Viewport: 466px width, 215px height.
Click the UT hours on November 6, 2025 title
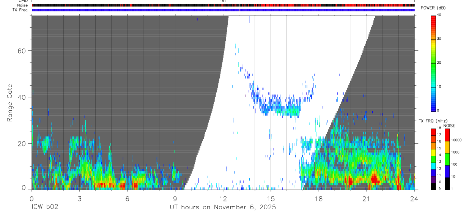click(x=223, y=207)
